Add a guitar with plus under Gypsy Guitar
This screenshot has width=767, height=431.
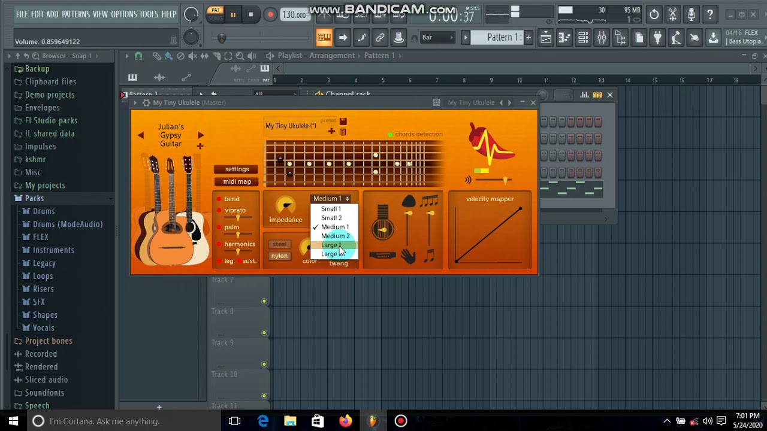point(200,146)
